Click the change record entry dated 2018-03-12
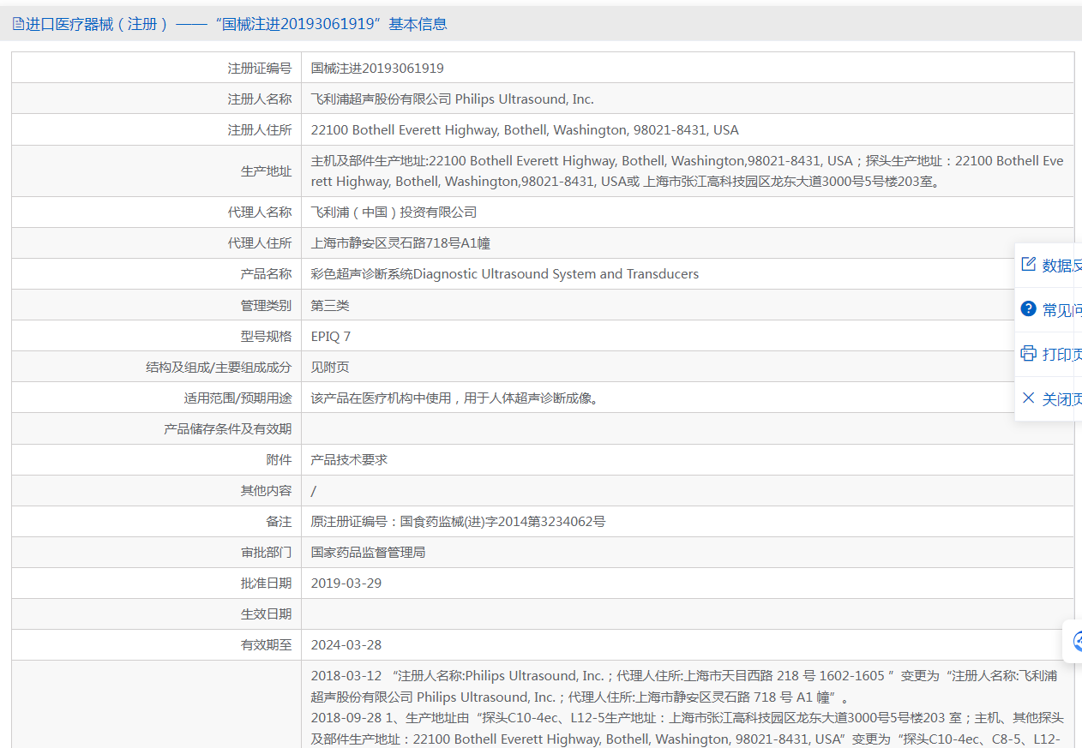Image resolution: width=1082 pixels, height=748 pixels. tap(684, 686)
